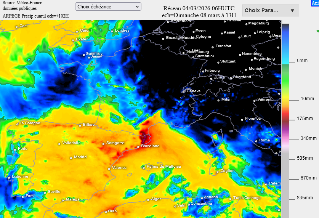Click the dark red precipitation zone above Barcelone
The height and width of the screenshot is (218, 319).
point(145,135)
